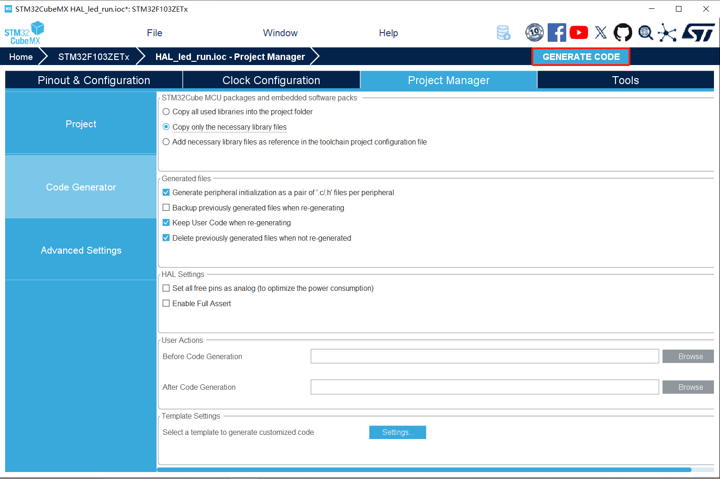Focus the Before Code Generation input field
Screen dimensions: 720x479
(484, 356)
